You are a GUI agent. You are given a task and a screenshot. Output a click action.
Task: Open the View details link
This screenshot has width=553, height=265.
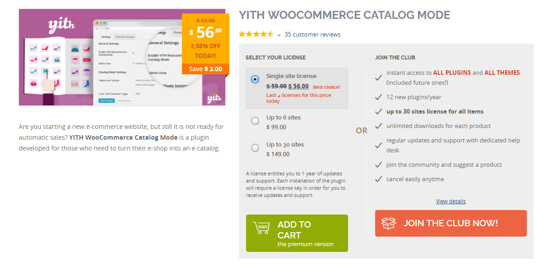click(x=451, y=201)
